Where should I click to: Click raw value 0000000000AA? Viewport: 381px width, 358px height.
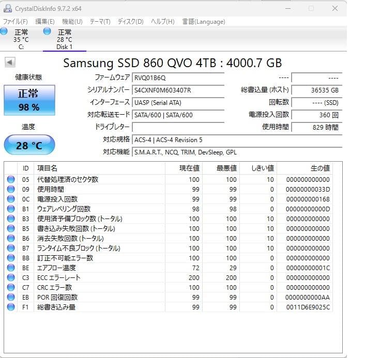coord(308,297)
